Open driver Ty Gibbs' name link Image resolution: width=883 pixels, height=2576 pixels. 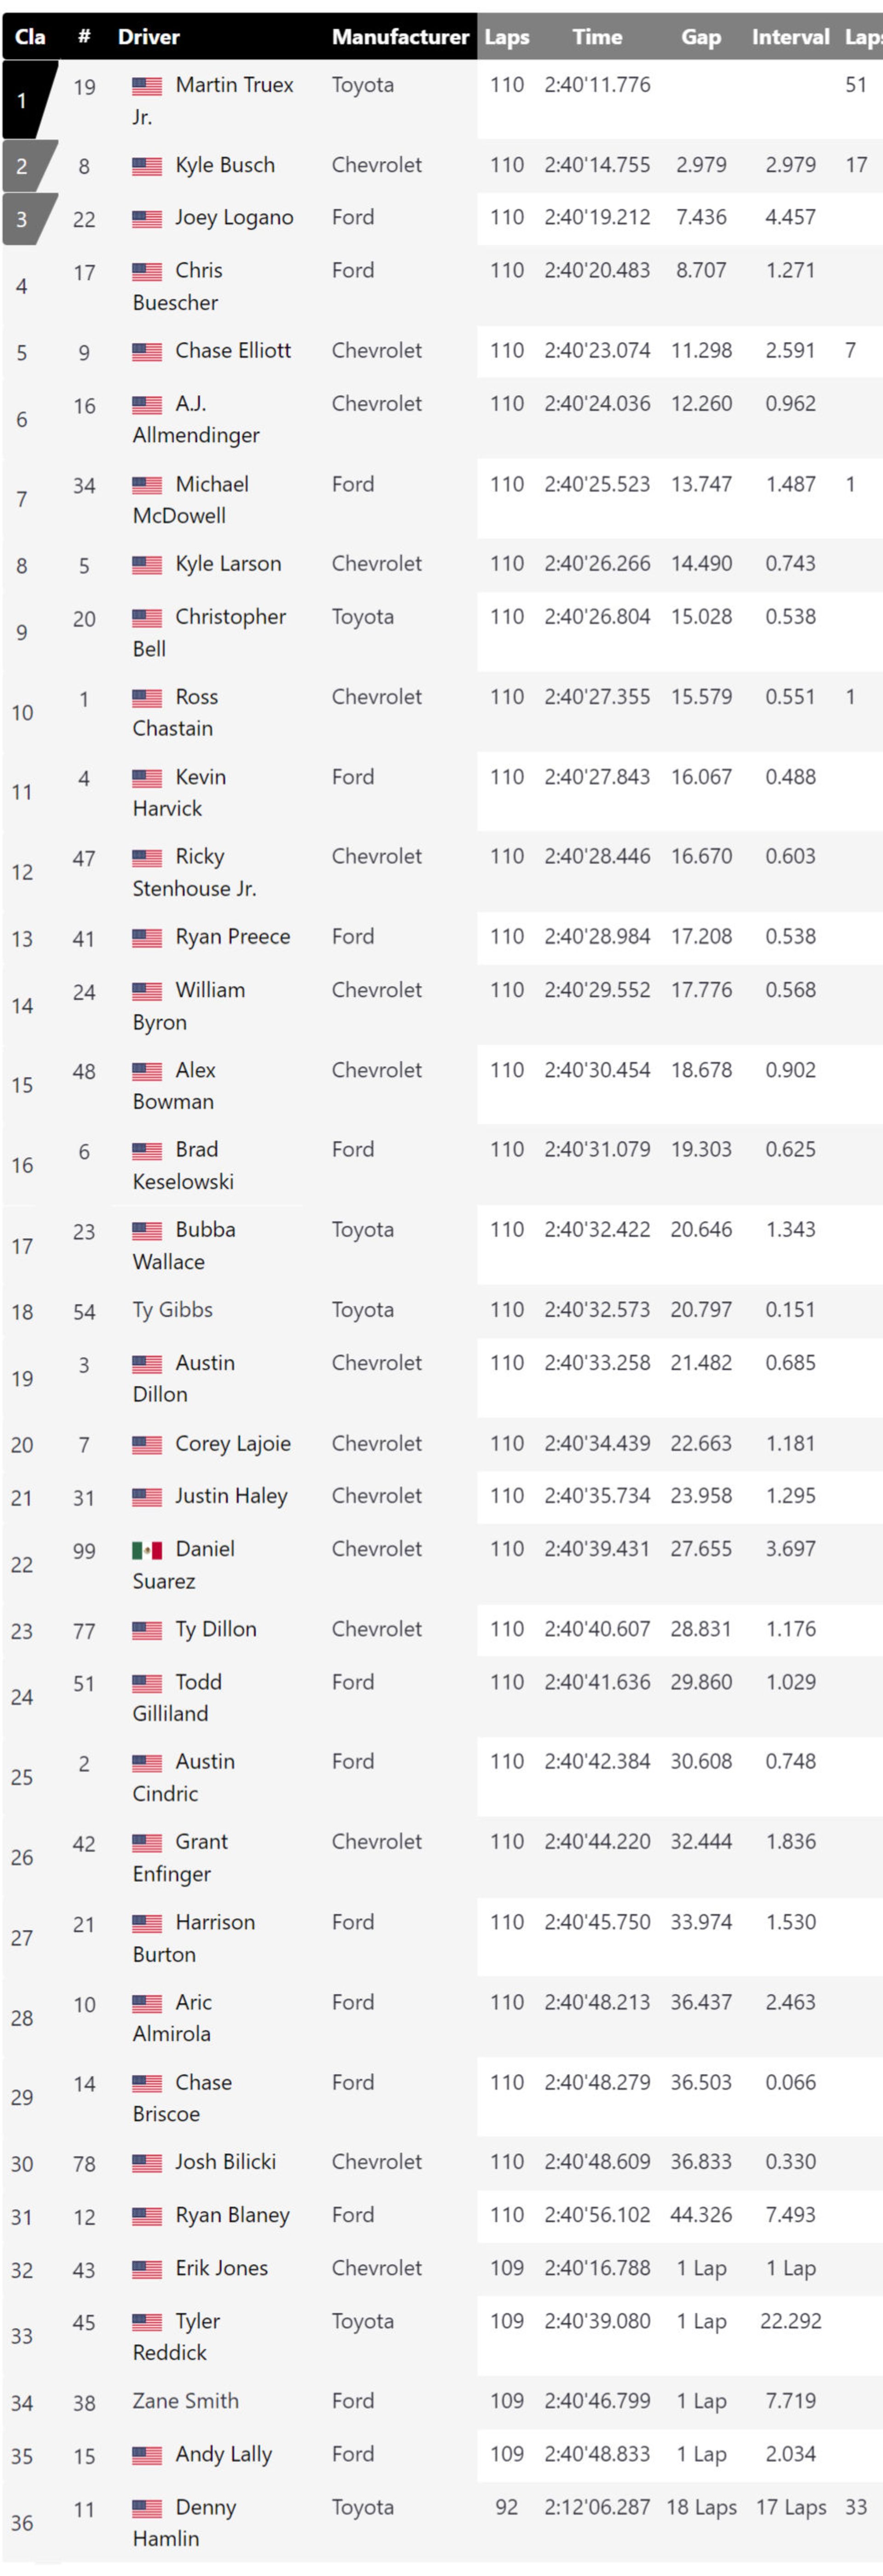(172, 1310)
